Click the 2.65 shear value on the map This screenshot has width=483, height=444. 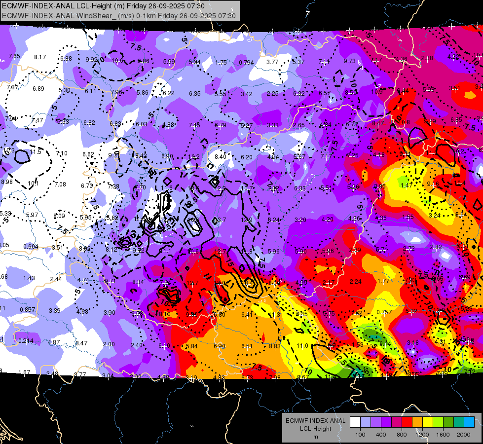click(x=299, y=125)
